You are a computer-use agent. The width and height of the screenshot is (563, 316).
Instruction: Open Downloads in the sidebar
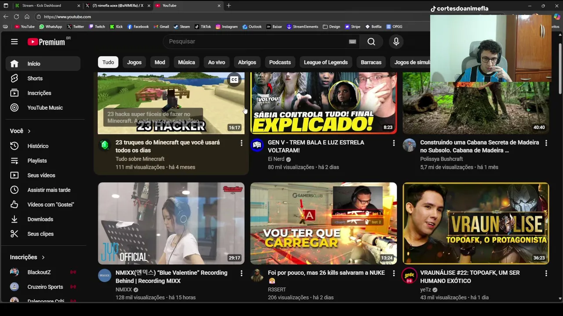coord(43,219)
